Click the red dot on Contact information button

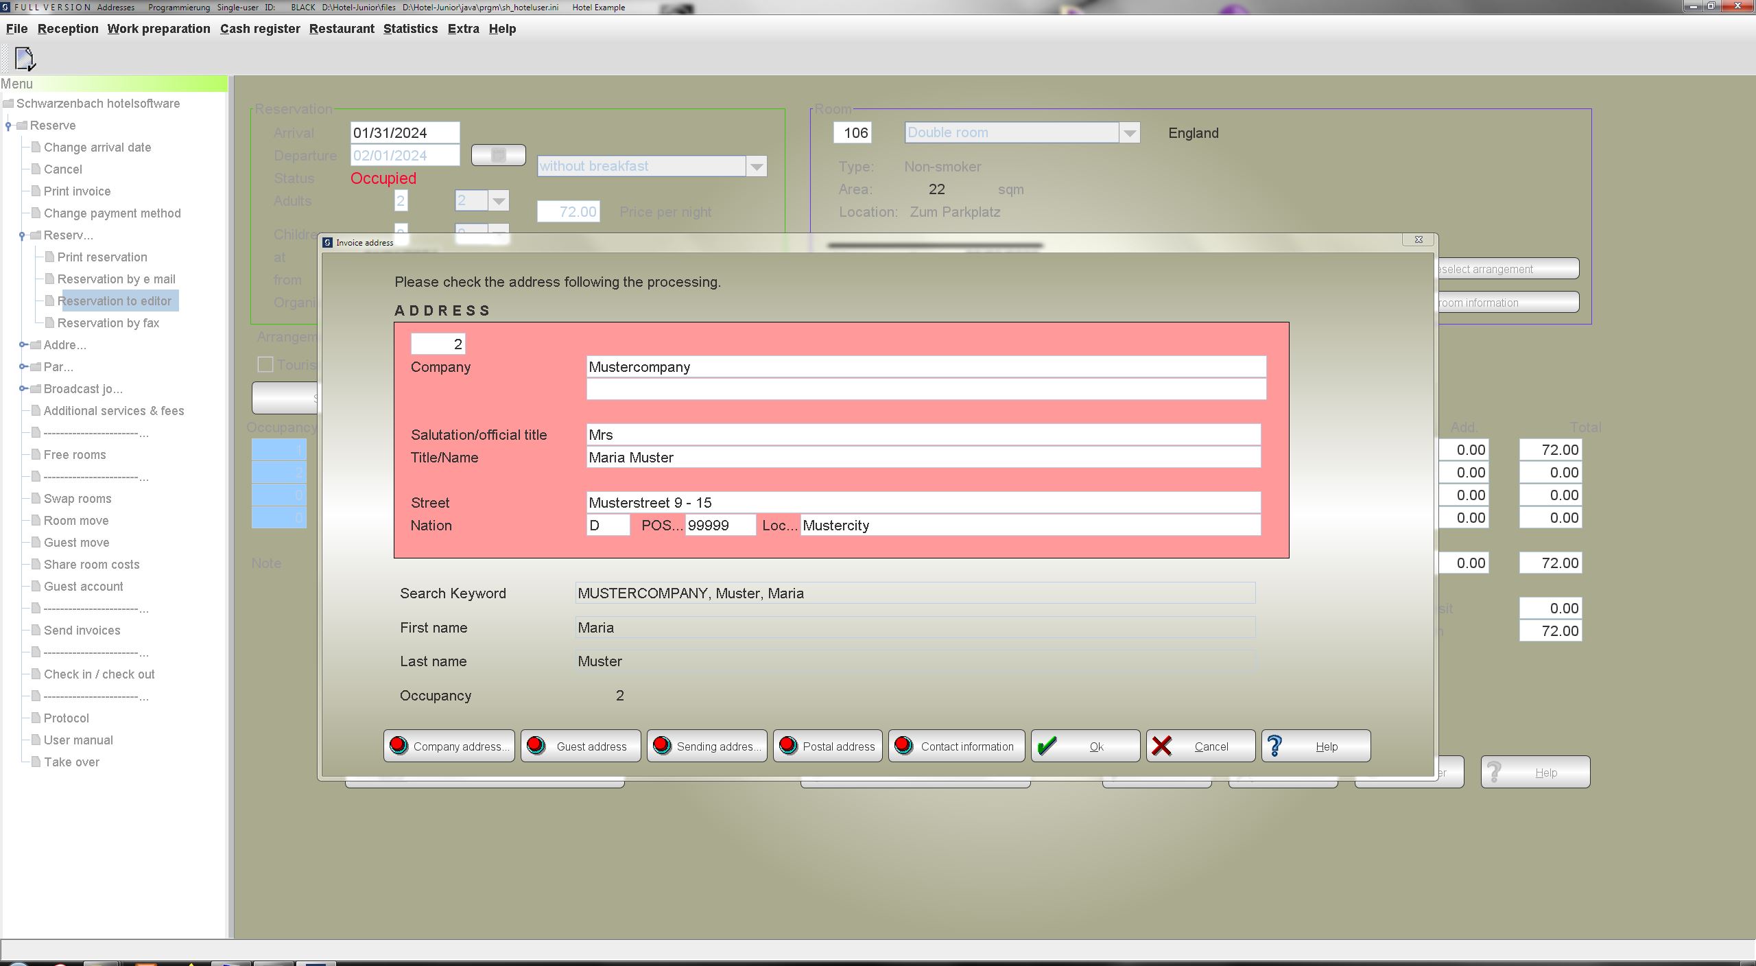tap(903, 746)
